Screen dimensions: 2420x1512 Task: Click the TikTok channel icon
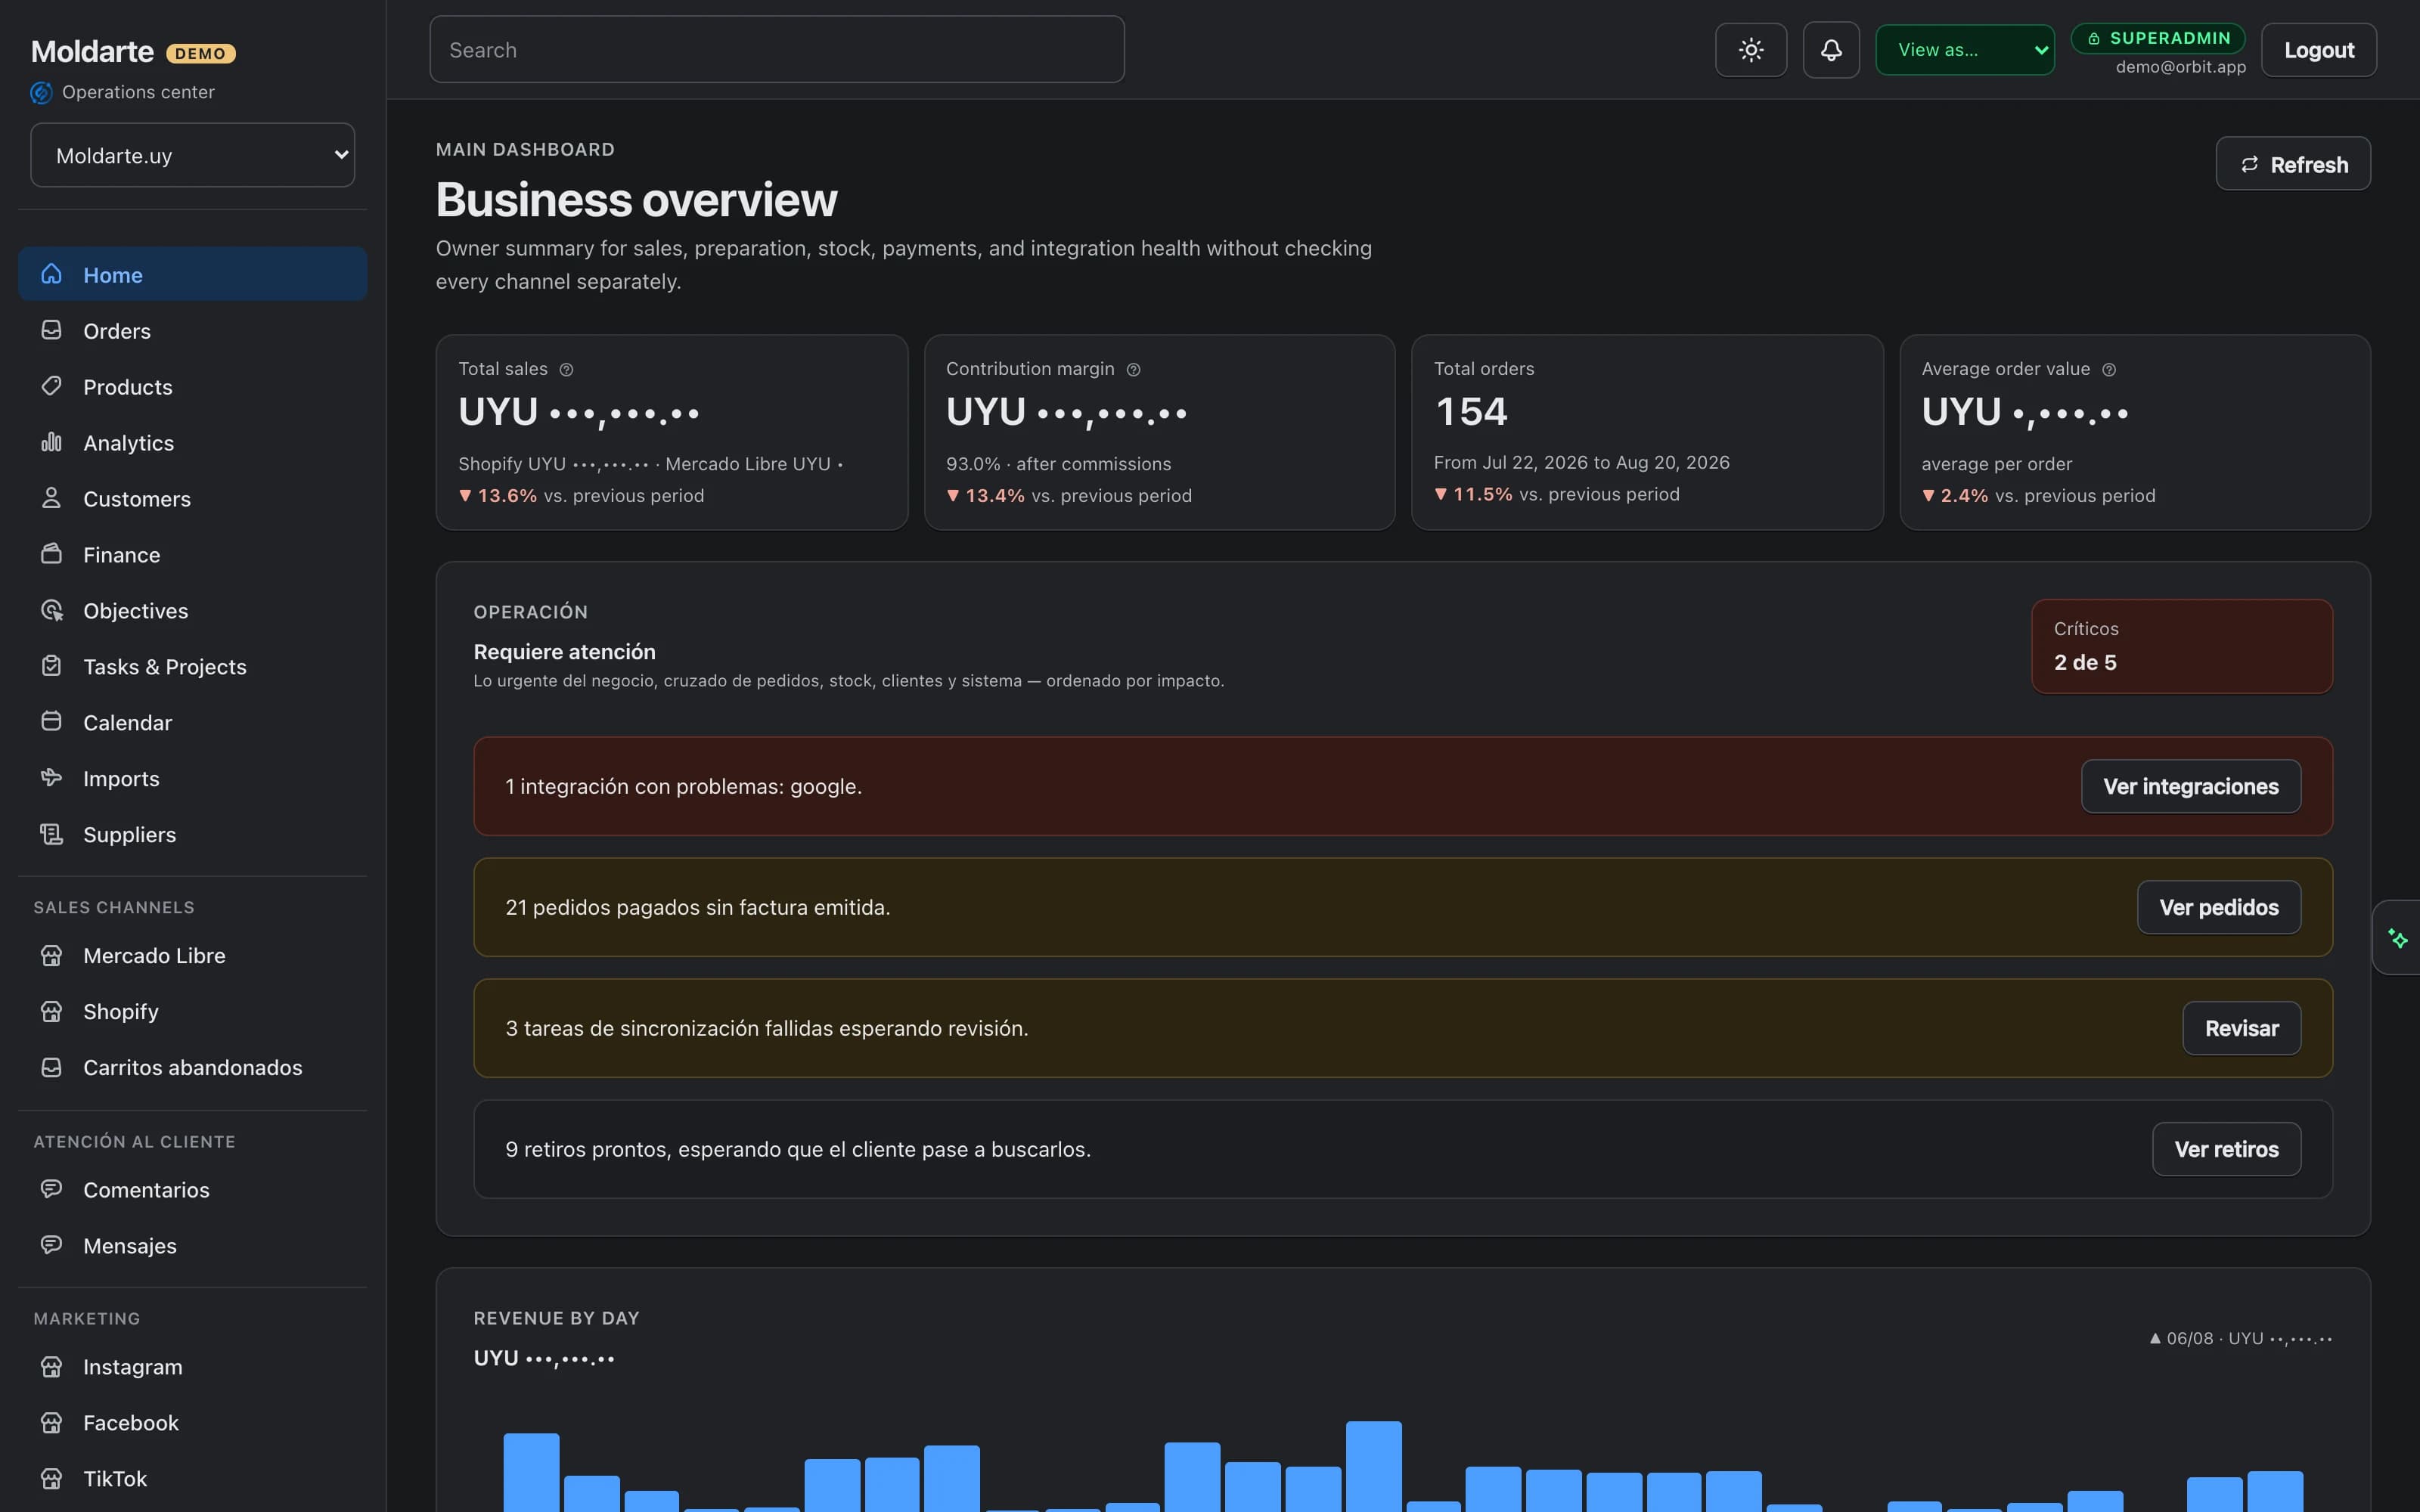[x=51, y=1478]
